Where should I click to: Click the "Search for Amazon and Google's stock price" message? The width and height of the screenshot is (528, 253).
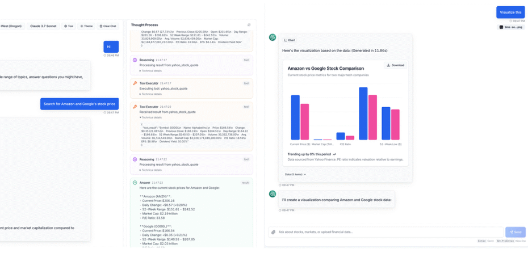(79, 104)
